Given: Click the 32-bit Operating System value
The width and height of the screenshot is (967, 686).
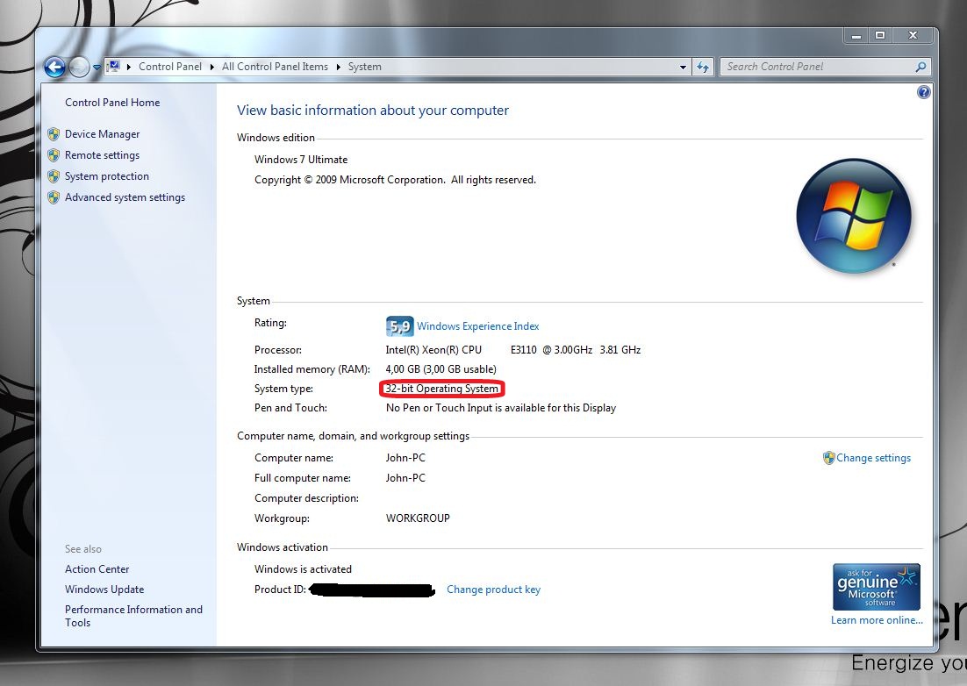Looking at the screenshot, I should pyautogui.click(x=441, y=389).
